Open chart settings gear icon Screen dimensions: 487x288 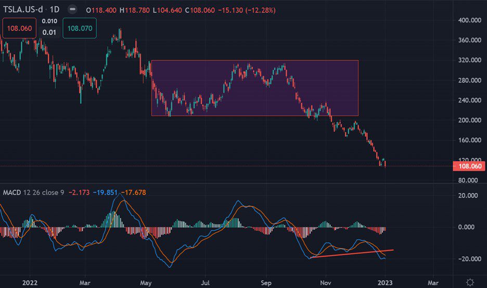click(x=470, y=282)
